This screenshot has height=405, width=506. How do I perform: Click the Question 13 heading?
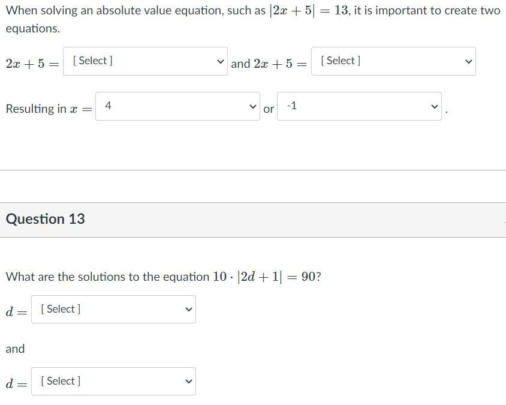[x=46, y=219]
